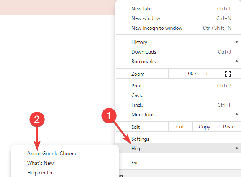The image size is (241, 177).
Task: Expand the History submenu
Action: click(178, 42)
